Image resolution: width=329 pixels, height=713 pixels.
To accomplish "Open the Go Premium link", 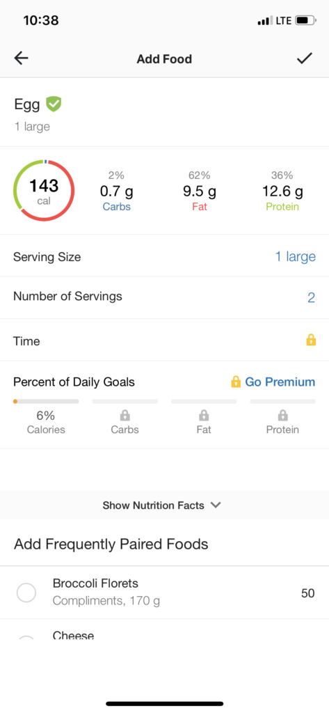I will [x=280, y=382].
